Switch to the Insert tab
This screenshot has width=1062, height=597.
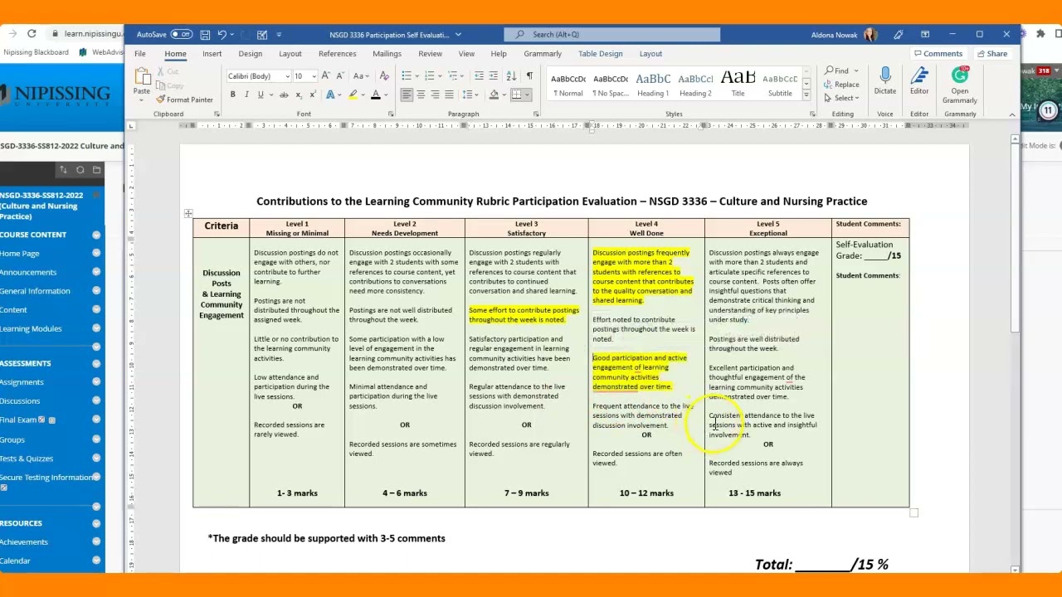click(212, 54)
